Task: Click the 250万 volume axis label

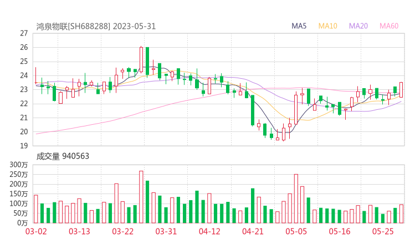Action: coord(19,174)
